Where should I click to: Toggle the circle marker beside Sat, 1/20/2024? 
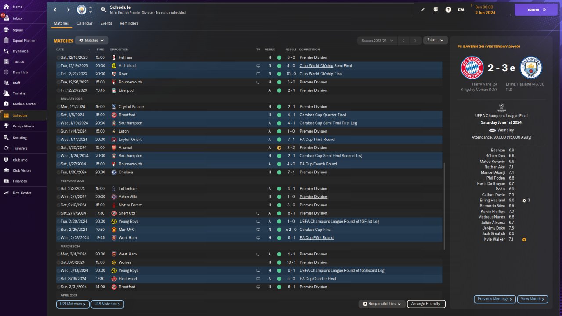pos(58,148)
